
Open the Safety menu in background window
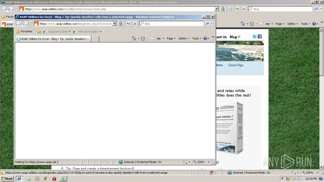click(x=293, y=24)
